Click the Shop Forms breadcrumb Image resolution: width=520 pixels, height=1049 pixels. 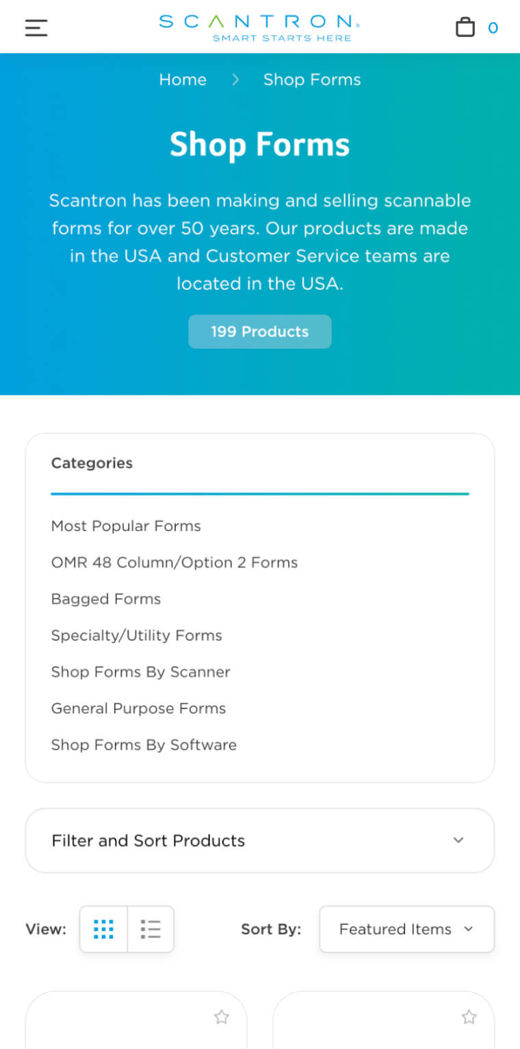(312, 79)
